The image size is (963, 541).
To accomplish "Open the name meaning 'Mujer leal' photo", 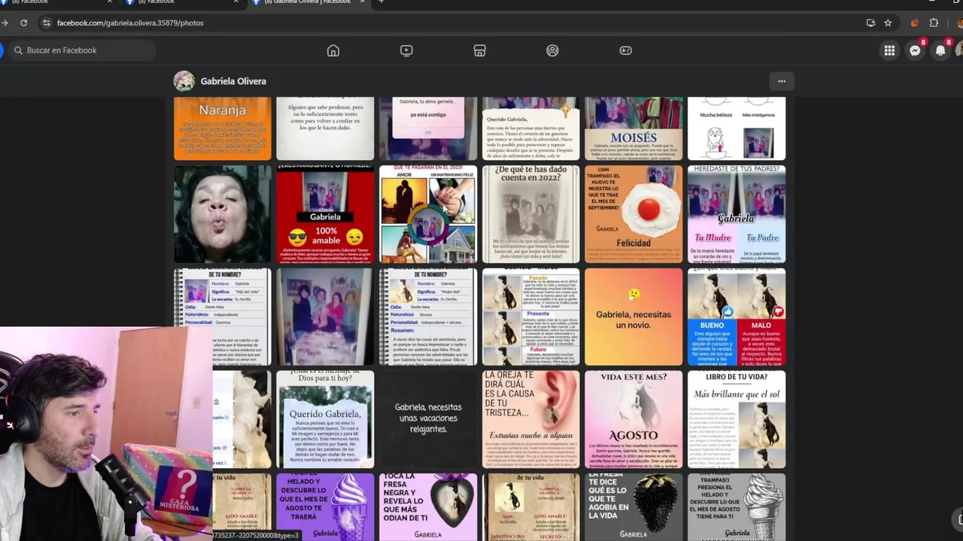I will tap(428, 316).
